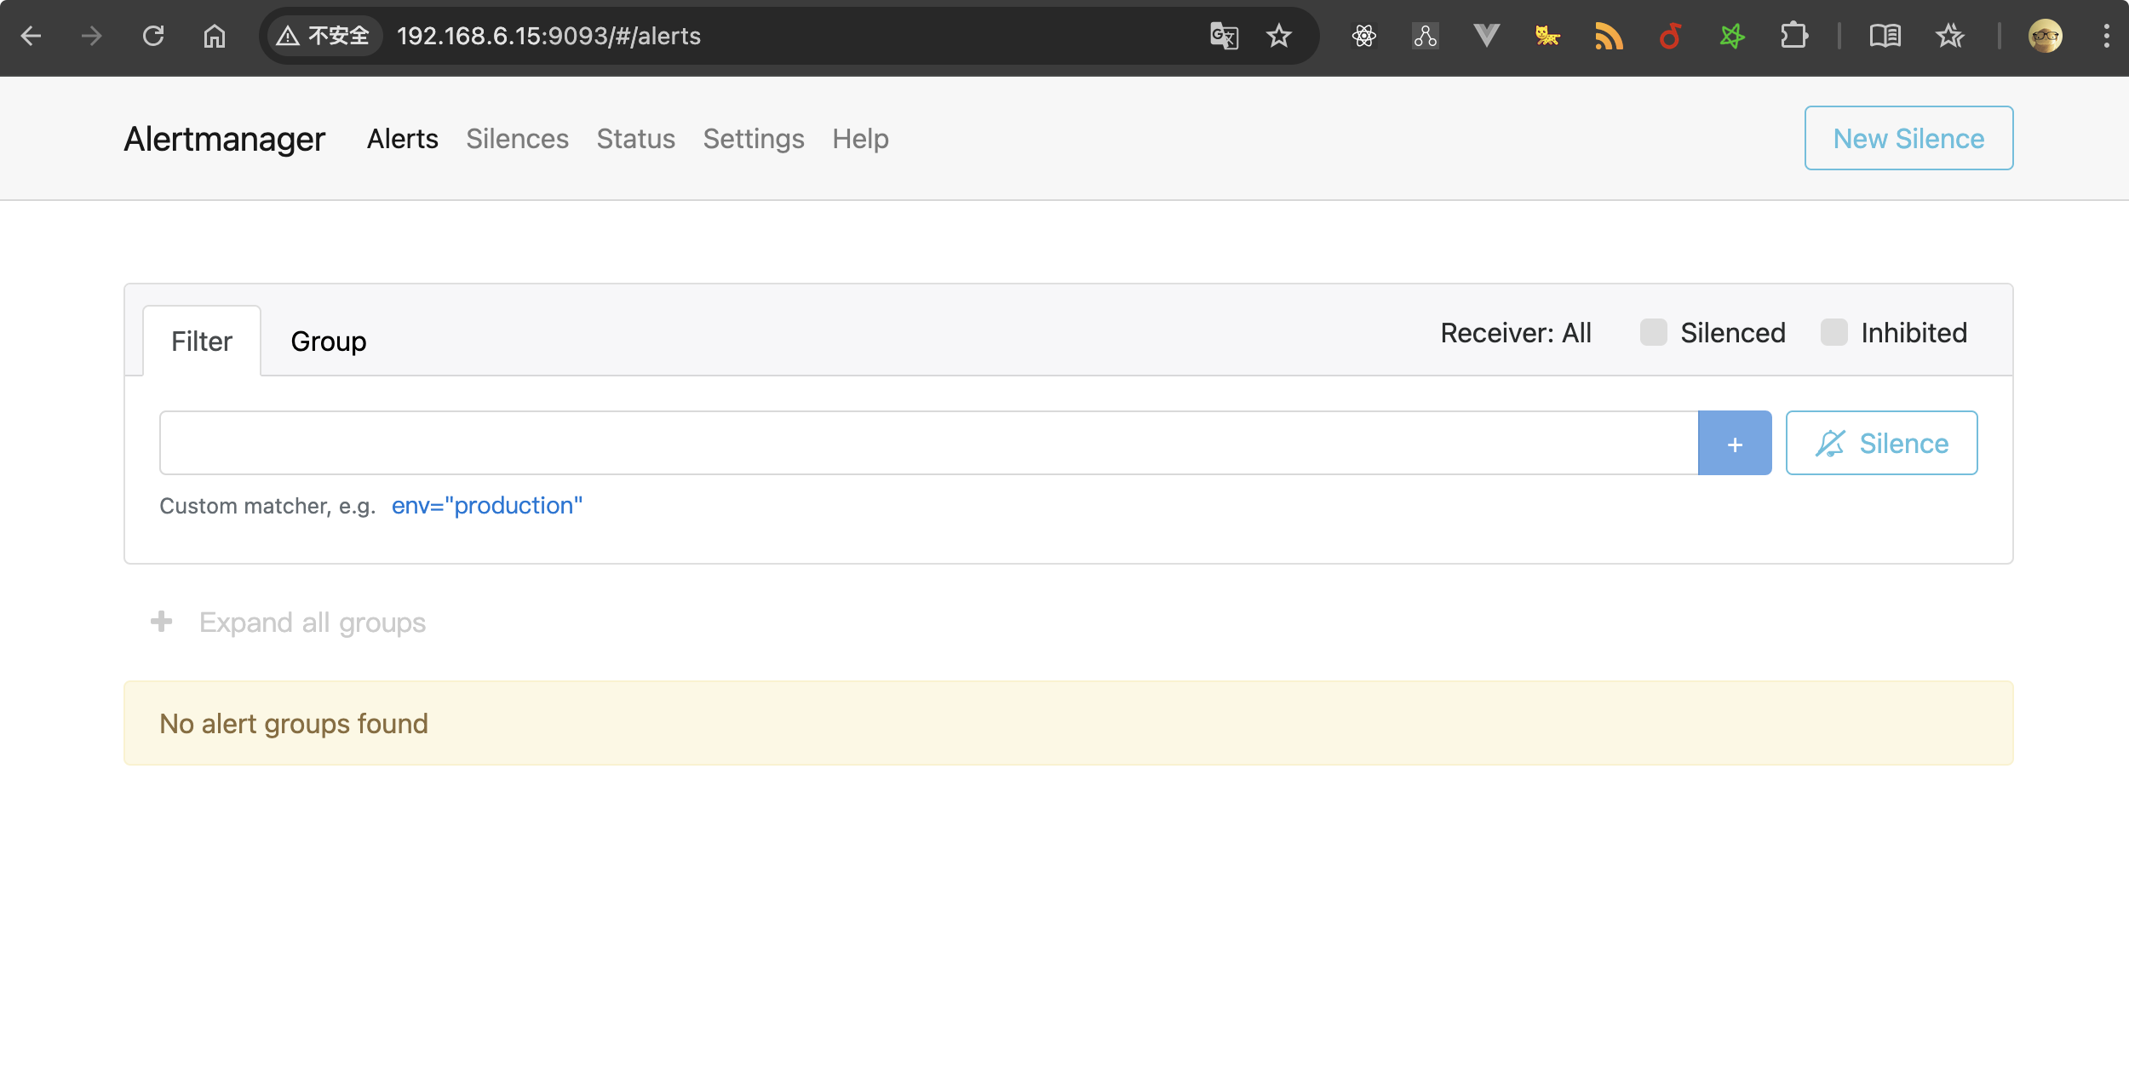The height and width of the screenshot is (1073, 2129).
Task: Click the yellow cat extension icon
Action: point(1547,36)
